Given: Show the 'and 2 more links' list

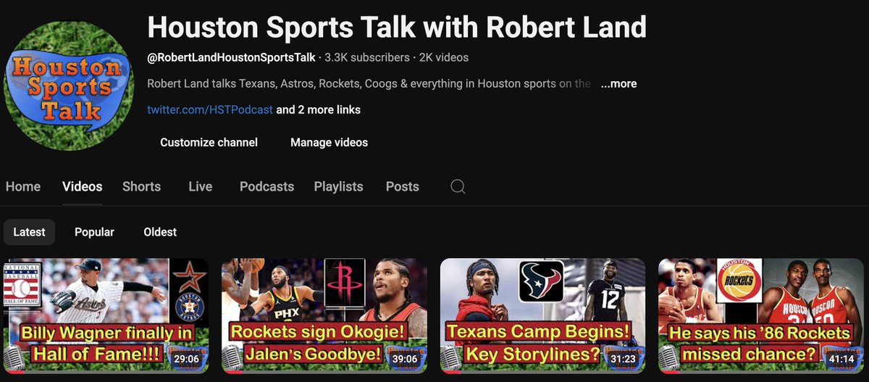Looking at the screenshot, I should pos(319,110).
